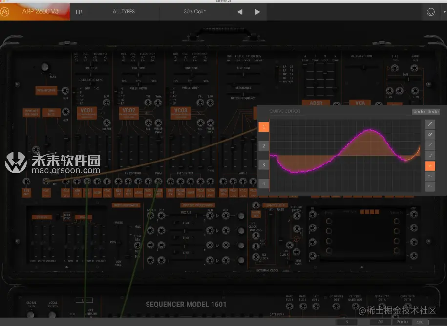Go to the next preset
447x326 pixels.
click(257, 12)
